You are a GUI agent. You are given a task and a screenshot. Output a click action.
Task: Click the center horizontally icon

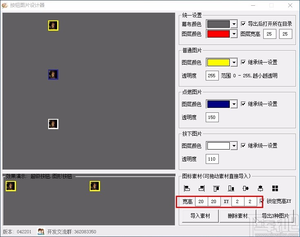tap(246, 188)
